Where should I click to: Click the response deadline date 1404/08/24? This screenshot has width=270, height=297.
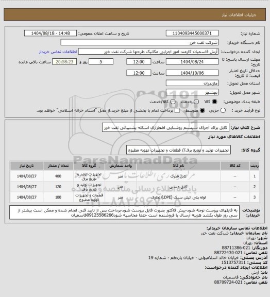pyautogui.click(x=192, y=62)
